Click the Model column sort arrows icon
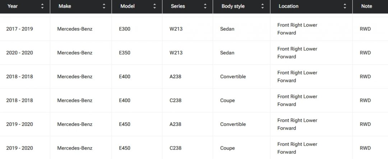This screenshot has height=159, width=388. tap(155, 6)
